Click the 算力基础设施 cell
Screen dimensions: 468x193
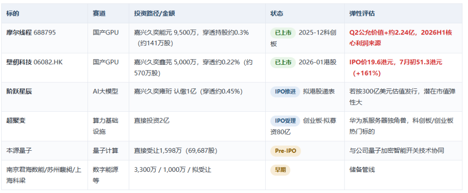108,127
